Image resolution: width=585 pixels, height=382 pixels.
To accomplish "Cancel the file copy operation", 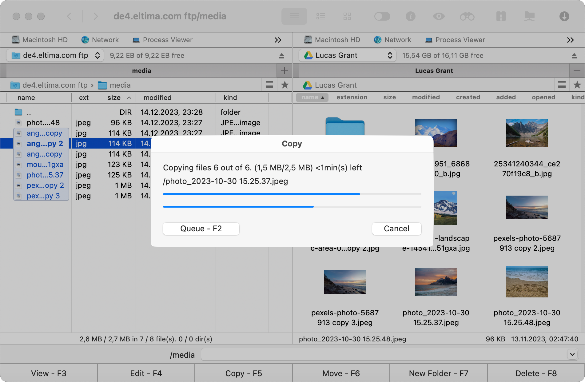I will (396, 229).
